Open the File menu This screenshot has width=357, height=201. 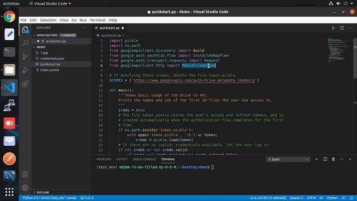point(23,20)
